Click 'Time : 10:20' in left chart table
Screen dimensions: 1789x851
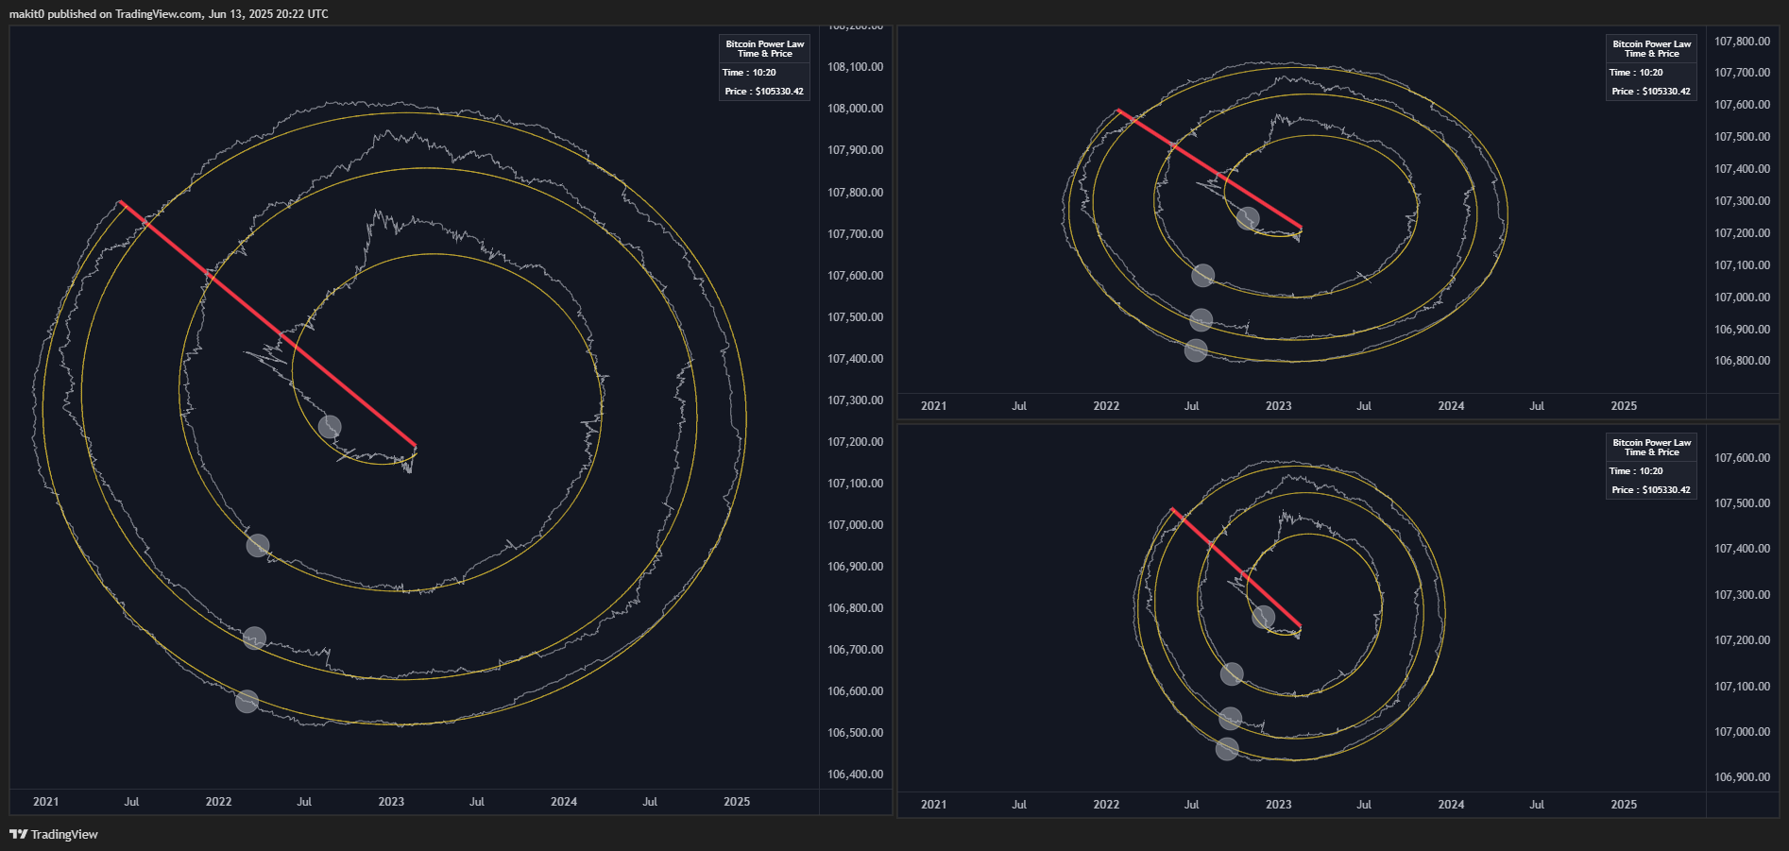(x=750, y=73)
